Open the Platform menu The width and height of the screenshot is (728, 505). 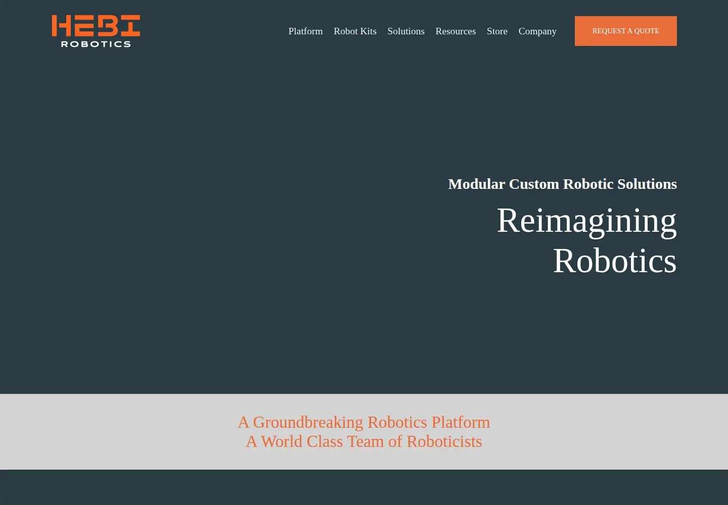coord(305,31)
